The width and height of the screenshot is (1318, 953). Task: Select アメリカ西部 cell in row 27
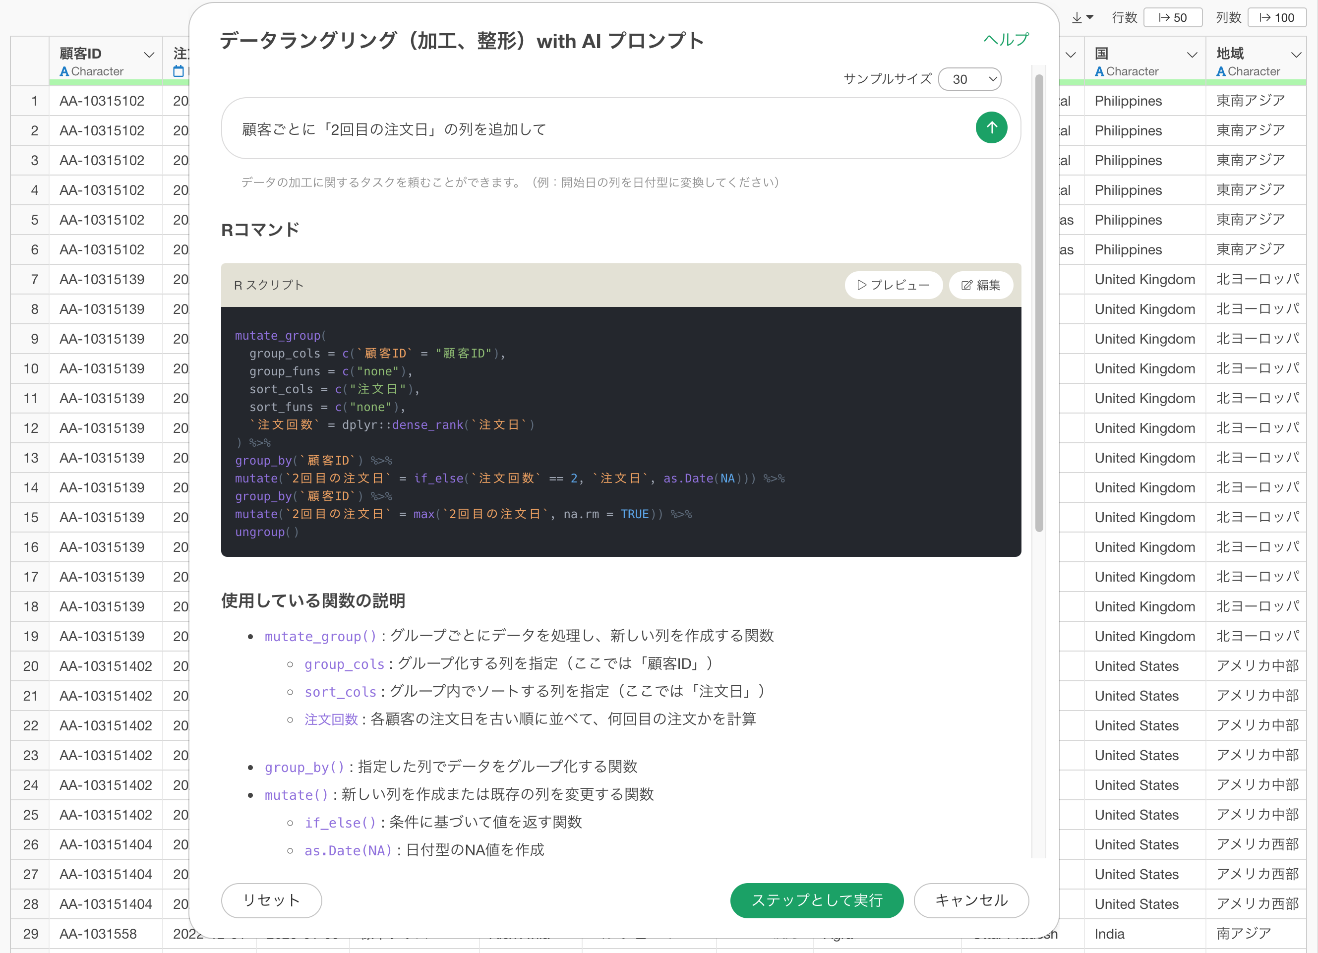1256,875
